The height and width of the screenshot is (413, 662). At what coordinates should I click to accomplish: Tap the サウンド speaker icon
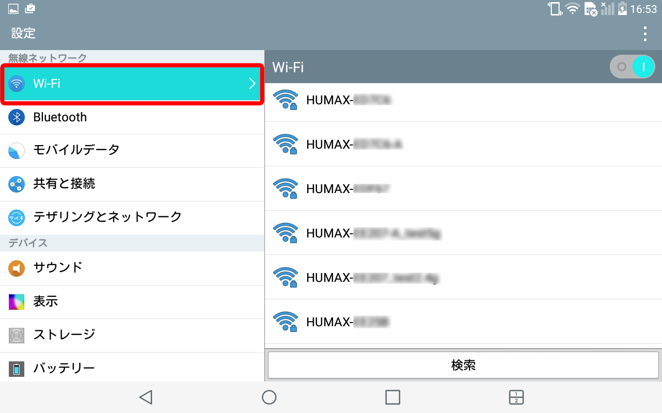(x=17, y=268)
